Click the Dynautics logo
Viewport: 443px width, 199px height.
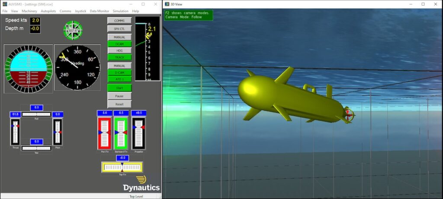141,184
